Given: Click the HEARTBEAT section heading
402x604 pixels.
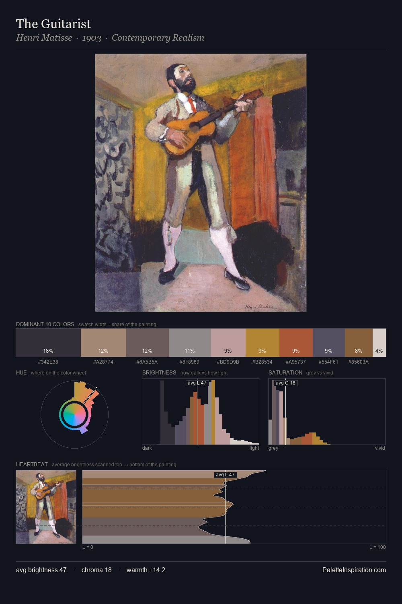Looking at the screenshot, I should point(32,464).
